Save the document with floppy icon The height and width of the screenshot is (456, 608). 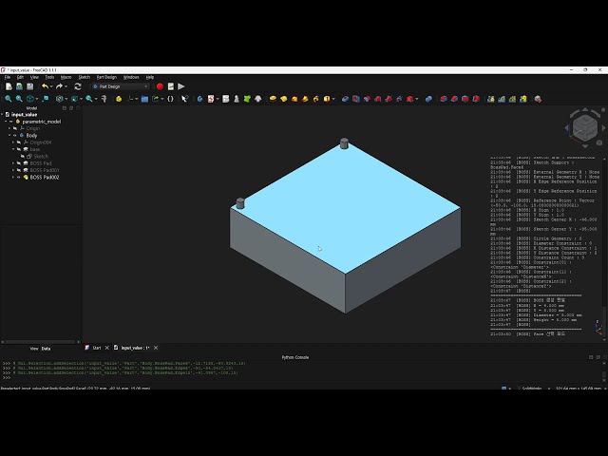pos(29,86)
